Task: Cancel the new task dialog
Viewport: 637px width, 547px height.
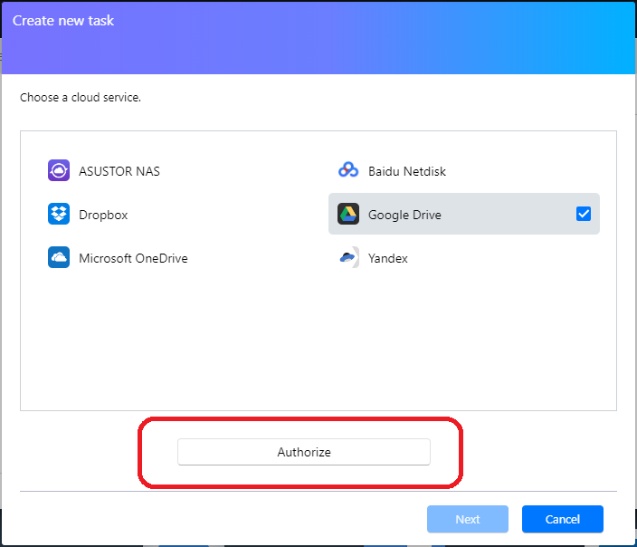Action: coord(562,519)
